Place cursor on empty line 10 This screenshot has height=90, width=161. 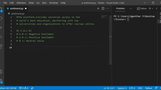pos(59,48)
